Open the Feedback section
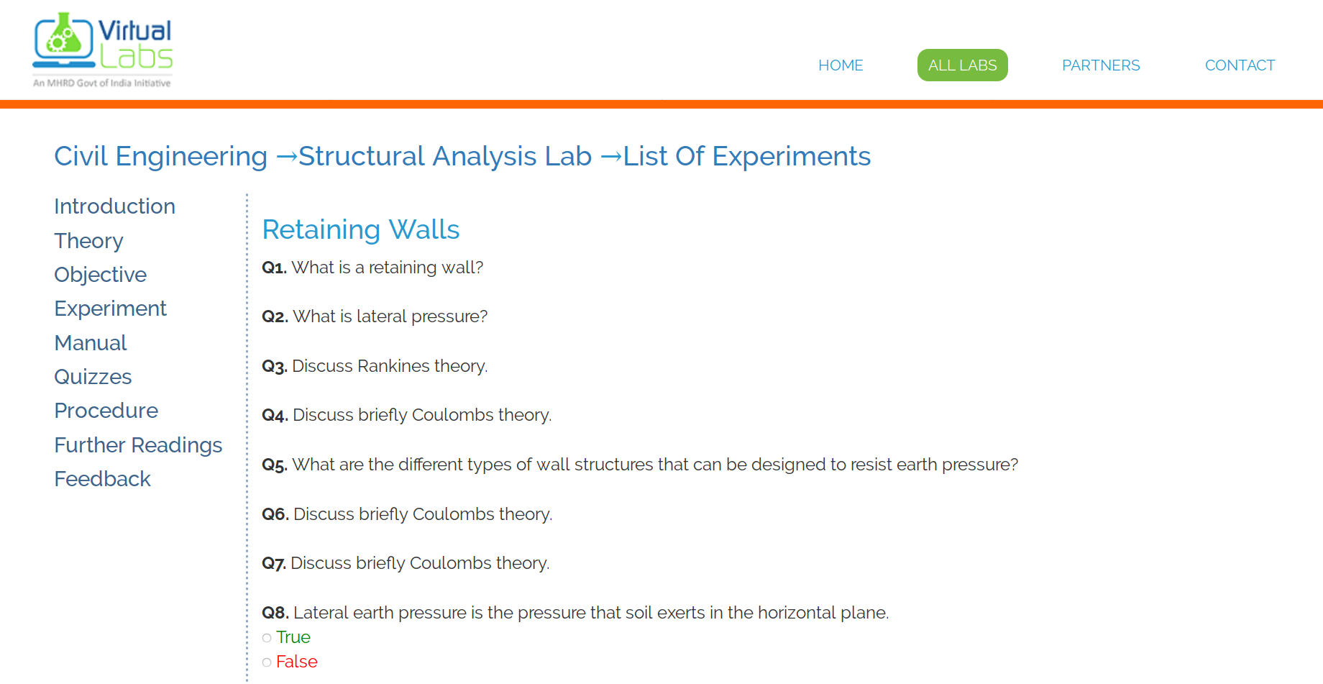1323x684 pixels. pyautogui.click(x=102, y=479)
